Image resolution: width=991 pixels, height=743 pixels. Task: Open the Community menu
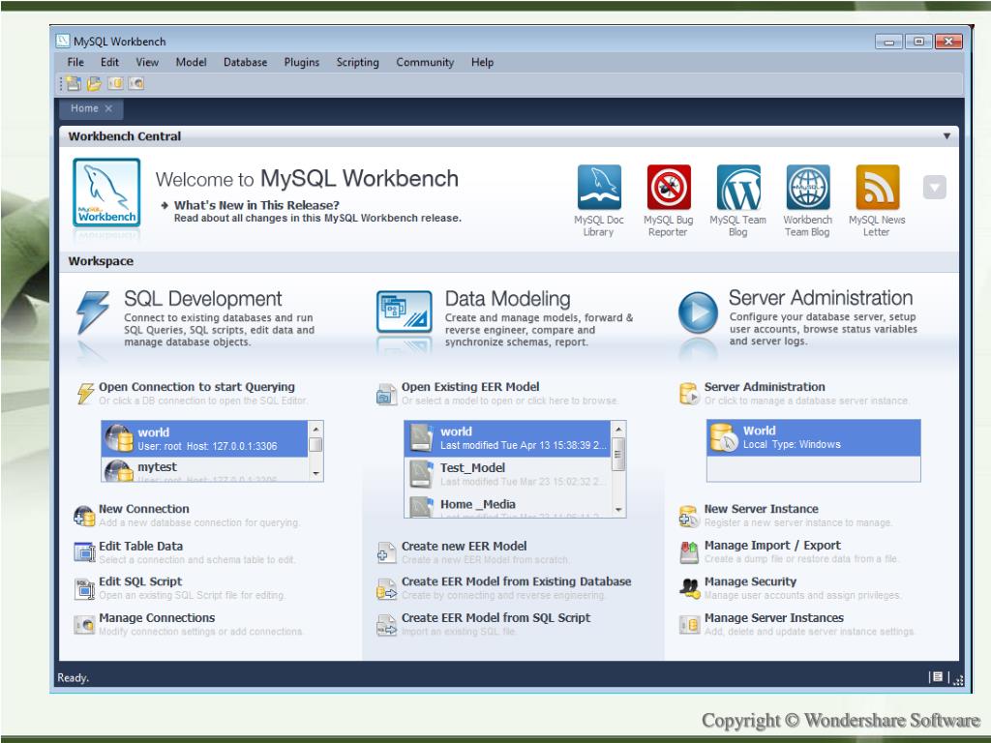point(425,62)
